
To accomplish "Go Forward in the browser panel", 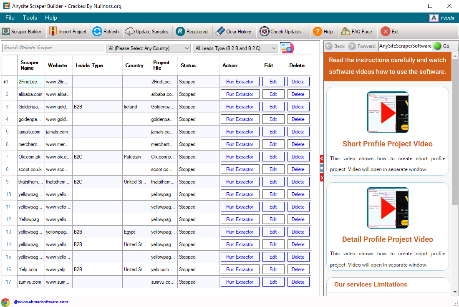I will point(362,46).
